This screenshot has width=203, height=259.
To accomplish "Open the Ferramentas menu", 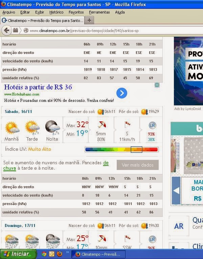I will (x=99, y=12).
